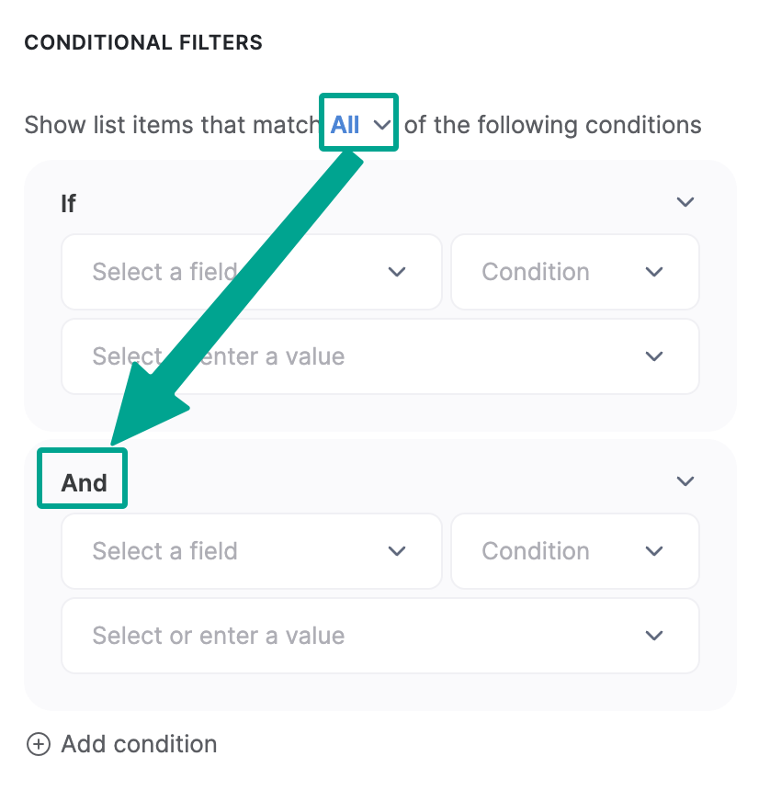The image size is (770, 790).
Task: Click the "CONDITIONAL FILTERS" section heading
Action: click(143, 42)
